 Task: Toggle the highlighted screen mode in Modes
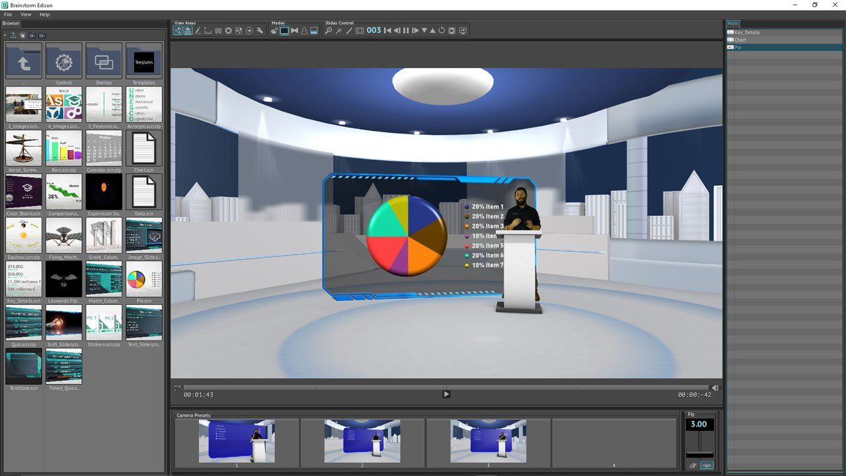coord(284,30)
